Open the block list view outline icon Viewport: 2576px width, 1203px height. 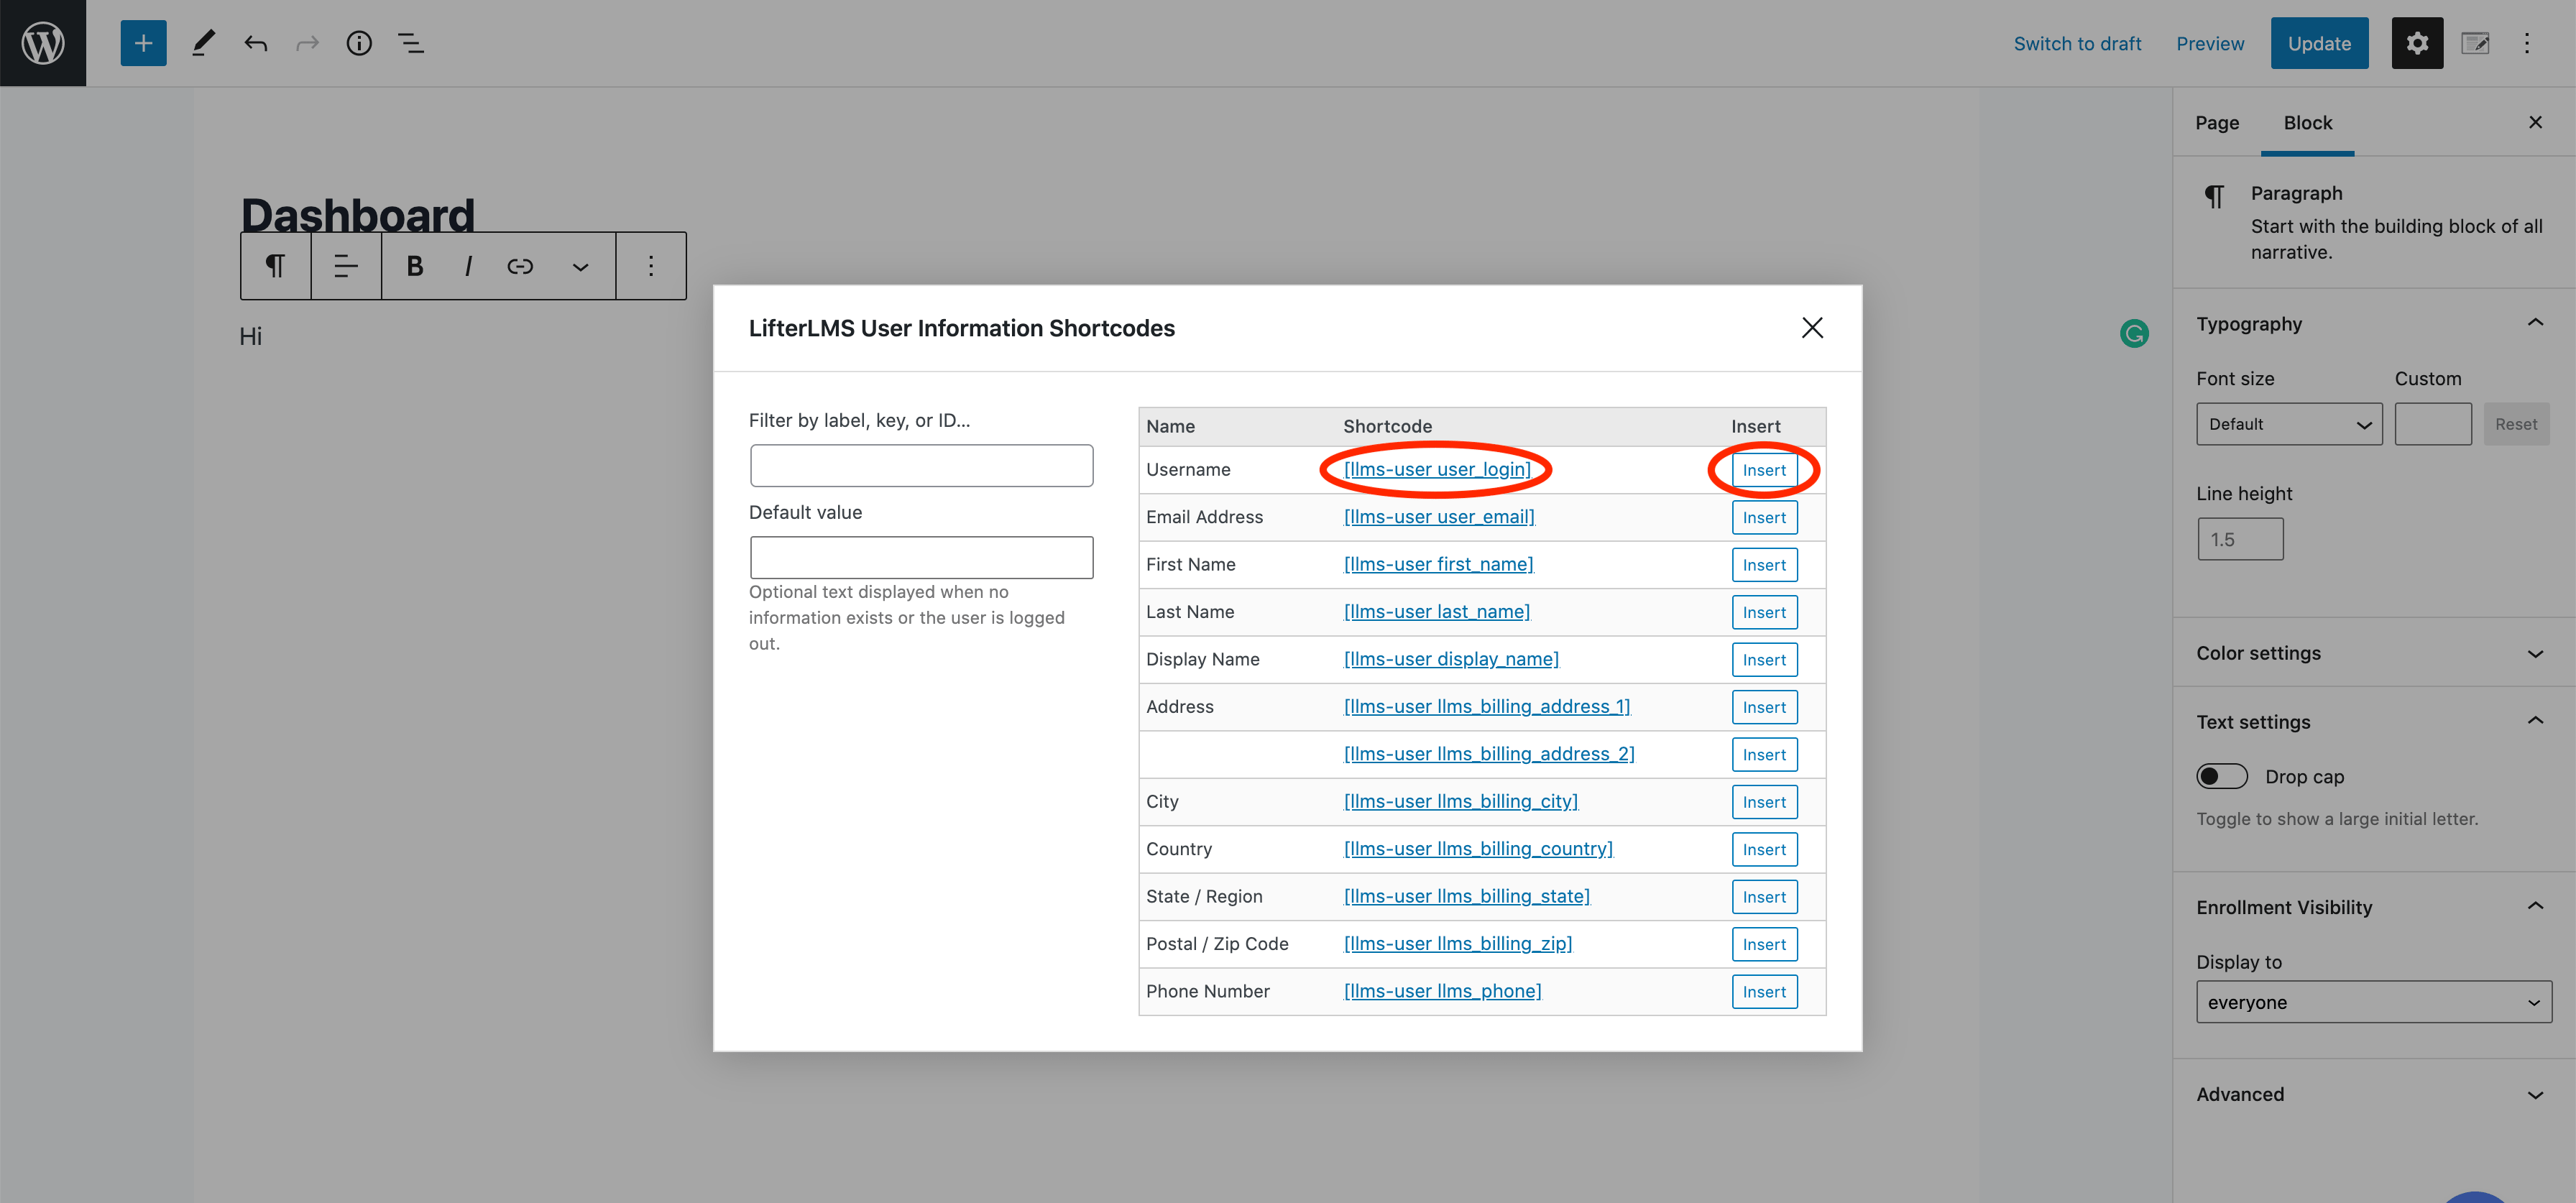point(411,43)
